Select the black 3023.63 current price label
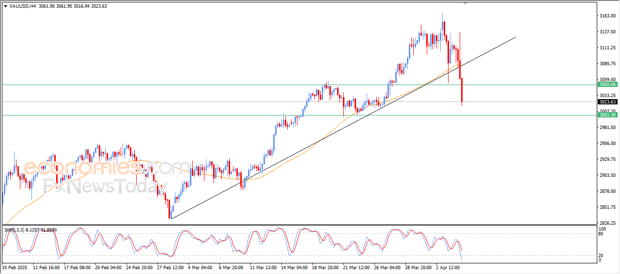 pos(607,102)
